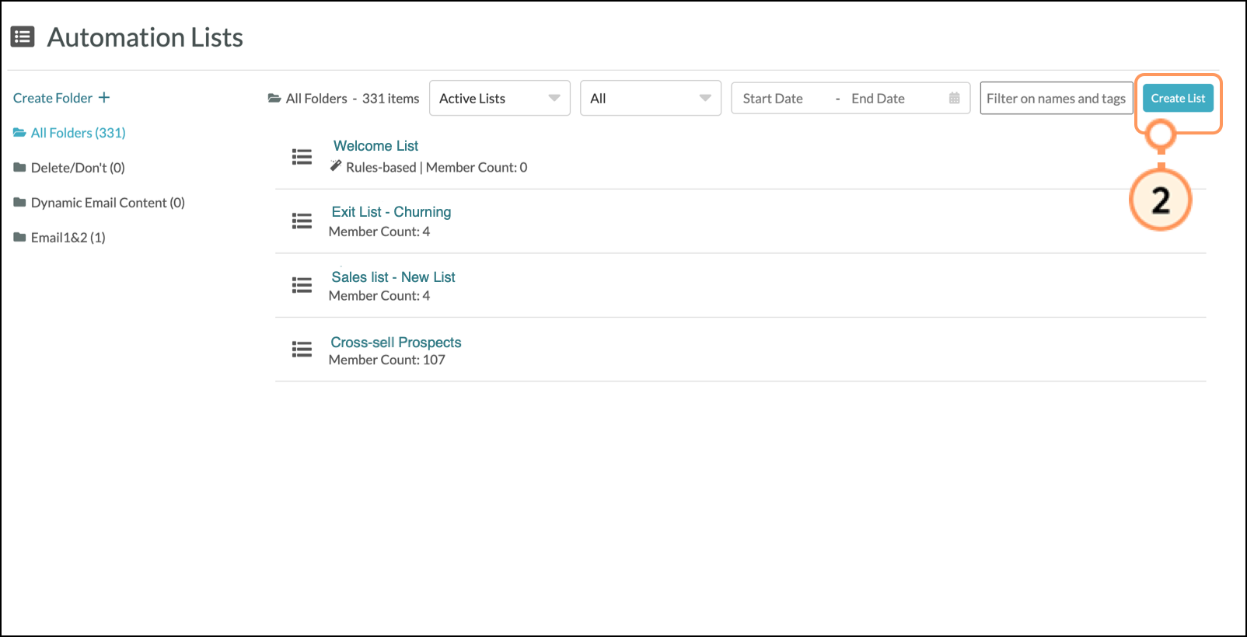Open the Active Lists dropdown

499,99
